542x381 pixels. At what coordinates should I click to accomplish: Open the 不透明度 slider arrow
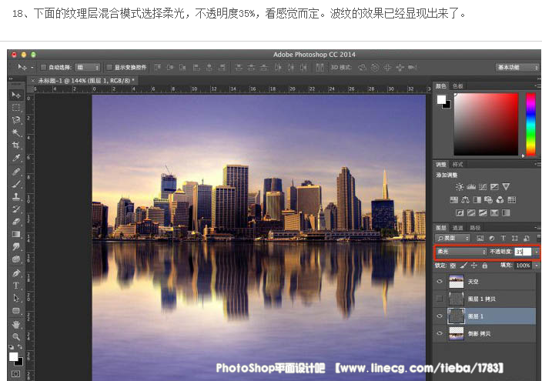(x=536, y=252)
